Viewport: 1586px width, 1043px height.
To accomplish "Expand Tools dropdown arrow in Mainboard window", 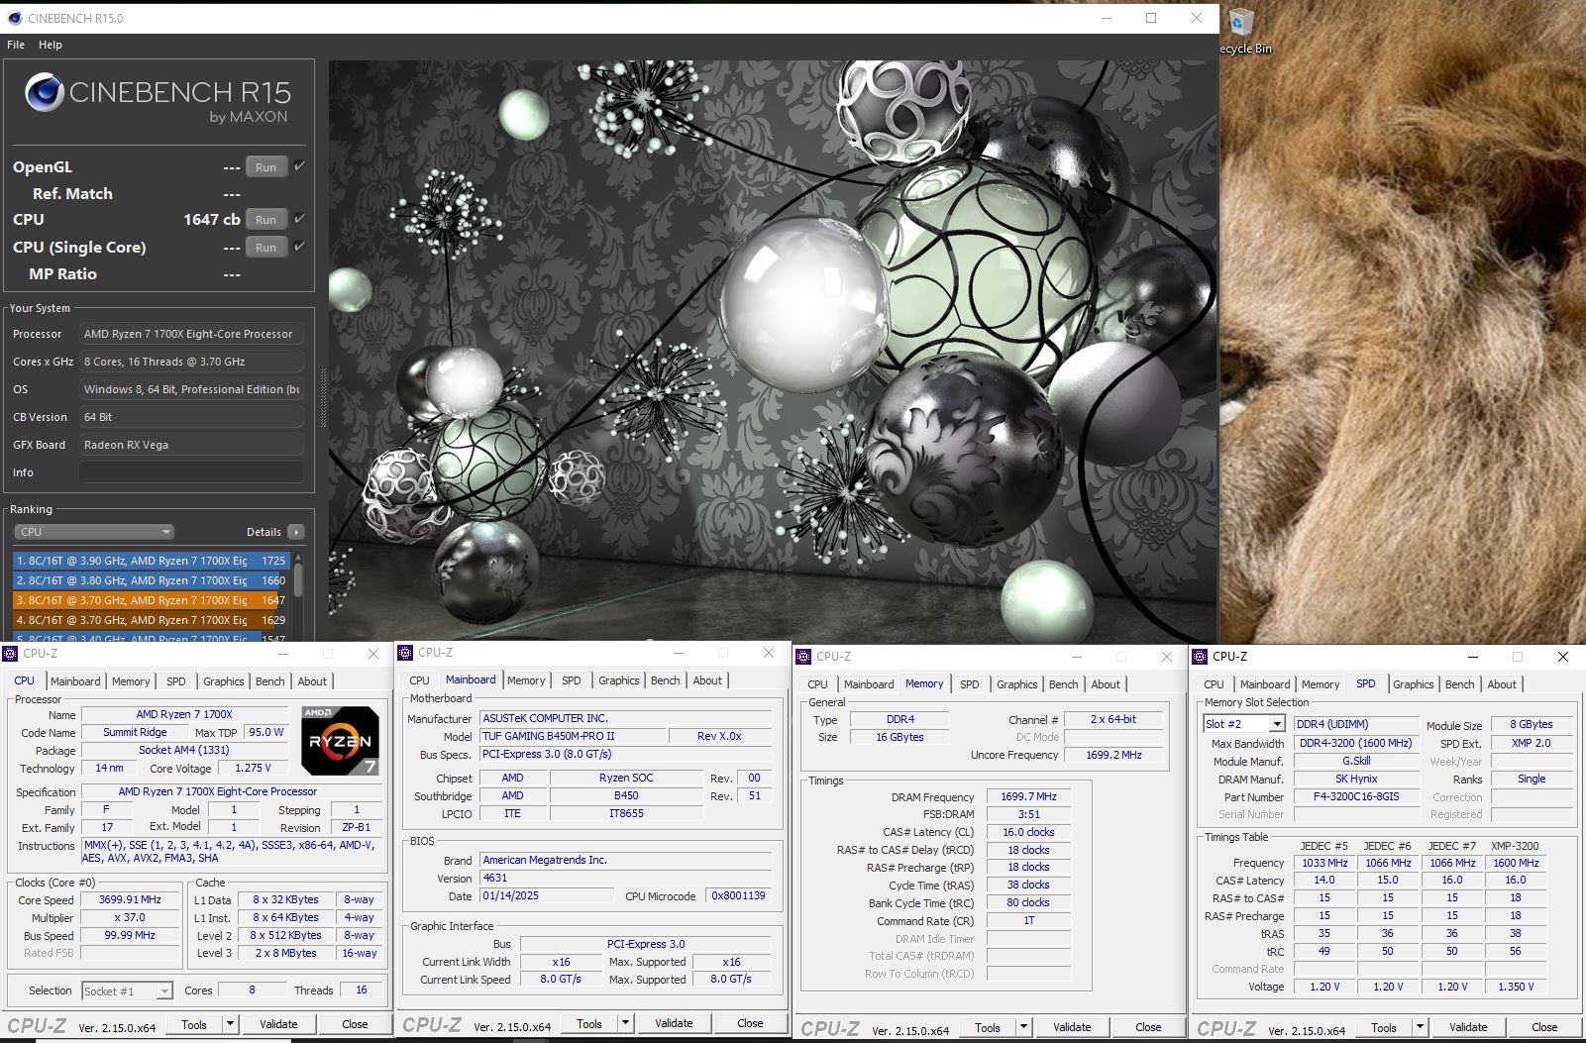I will pyautogui.click(x=625, y=1023).
